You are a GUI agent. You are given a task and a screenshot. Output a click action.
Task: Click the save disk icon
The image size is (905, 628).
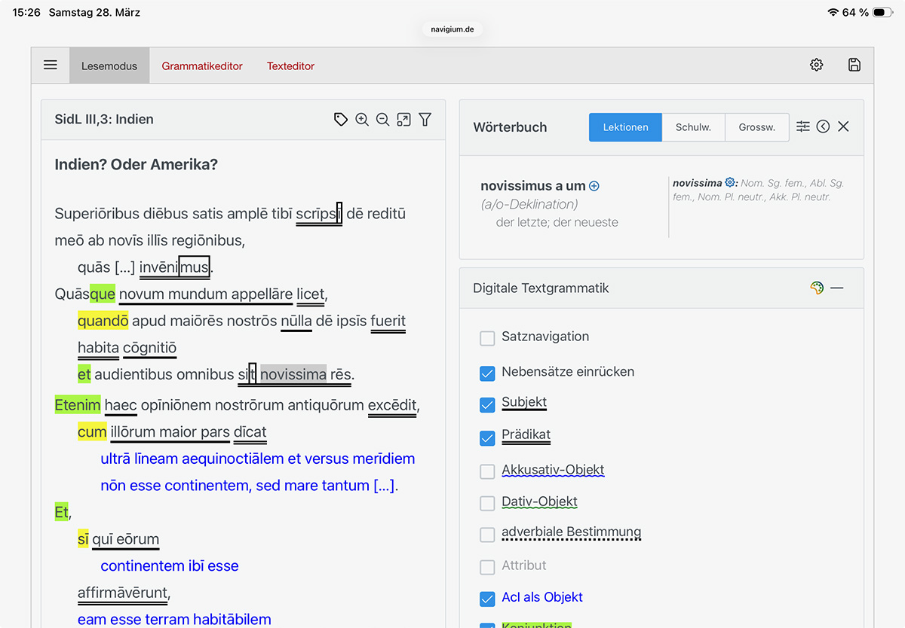click(x=854, y=66)
